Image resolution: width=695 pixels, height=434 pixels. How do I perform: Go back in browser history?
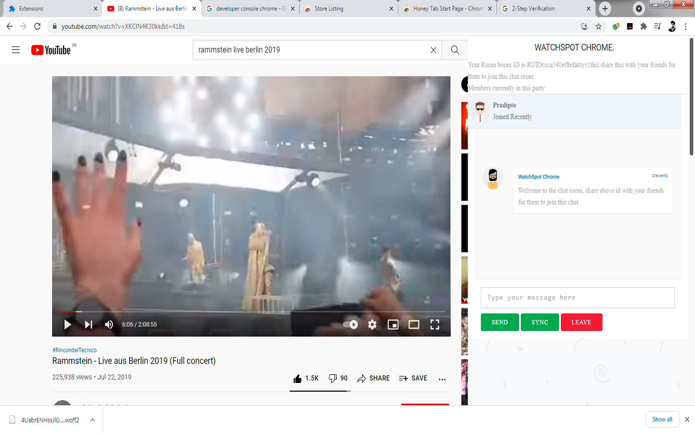pos(9,26)
